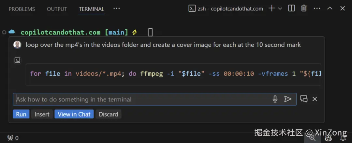The height and width of the screenshot is (143, 352).
Task: Click the View in Chat button
Action: (x=74, y=114)
